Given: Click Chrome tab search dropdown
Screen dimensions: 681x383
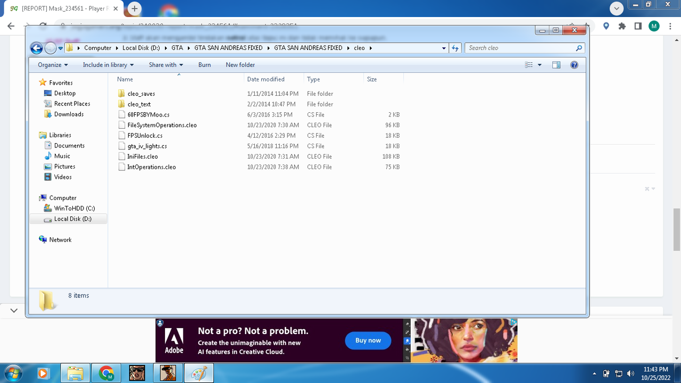Looking at the screenshot, I should coord(617,9).
